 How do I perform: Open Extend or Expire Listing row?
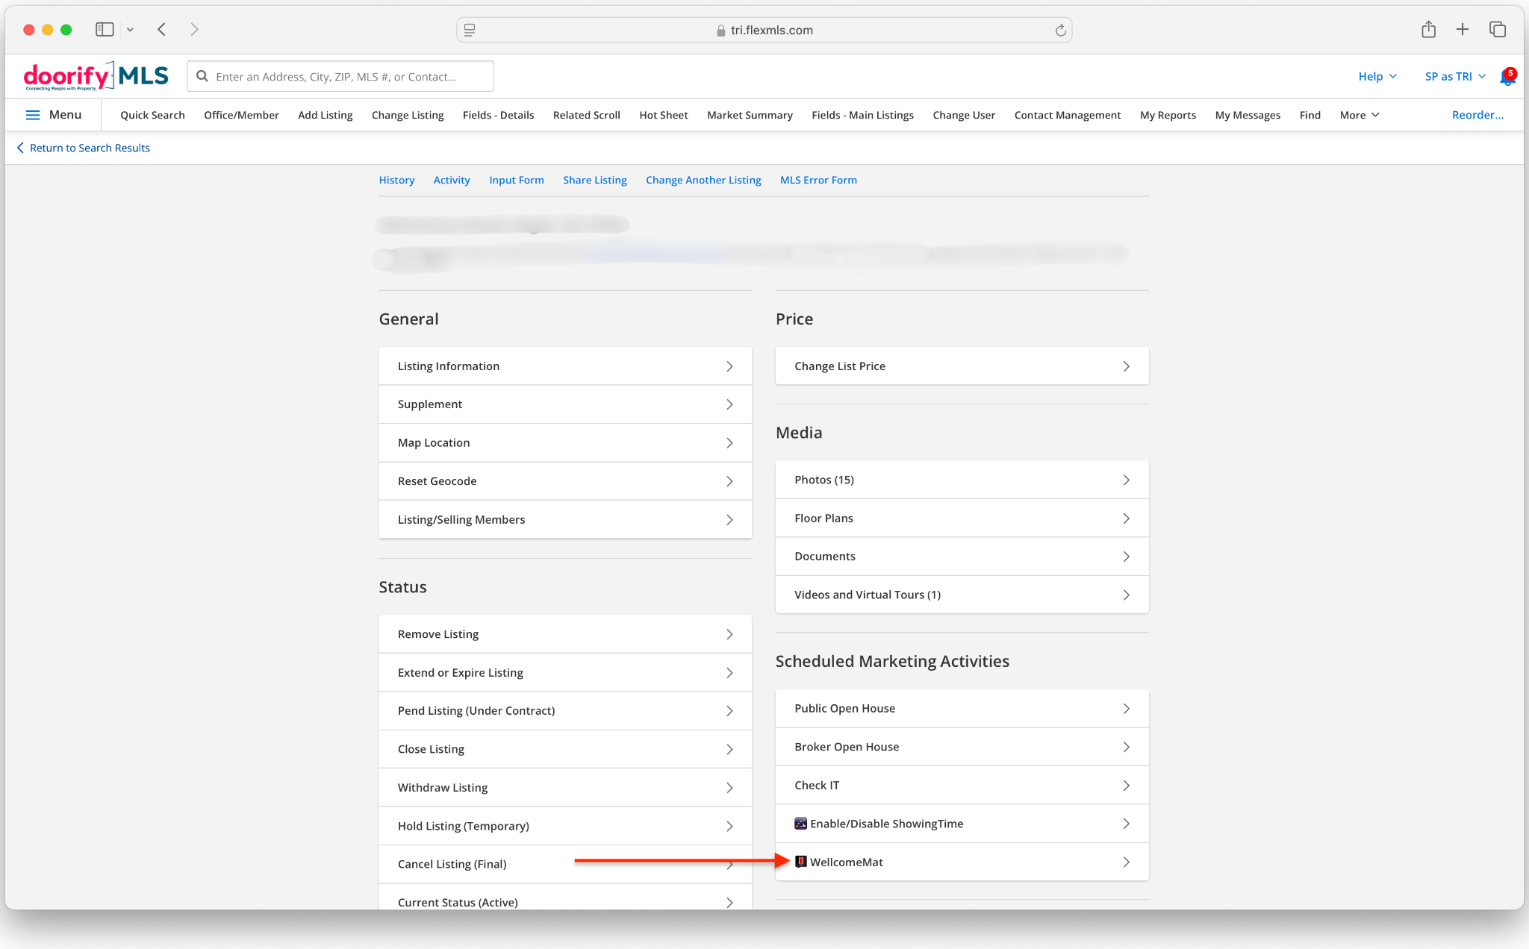[565, 673]
